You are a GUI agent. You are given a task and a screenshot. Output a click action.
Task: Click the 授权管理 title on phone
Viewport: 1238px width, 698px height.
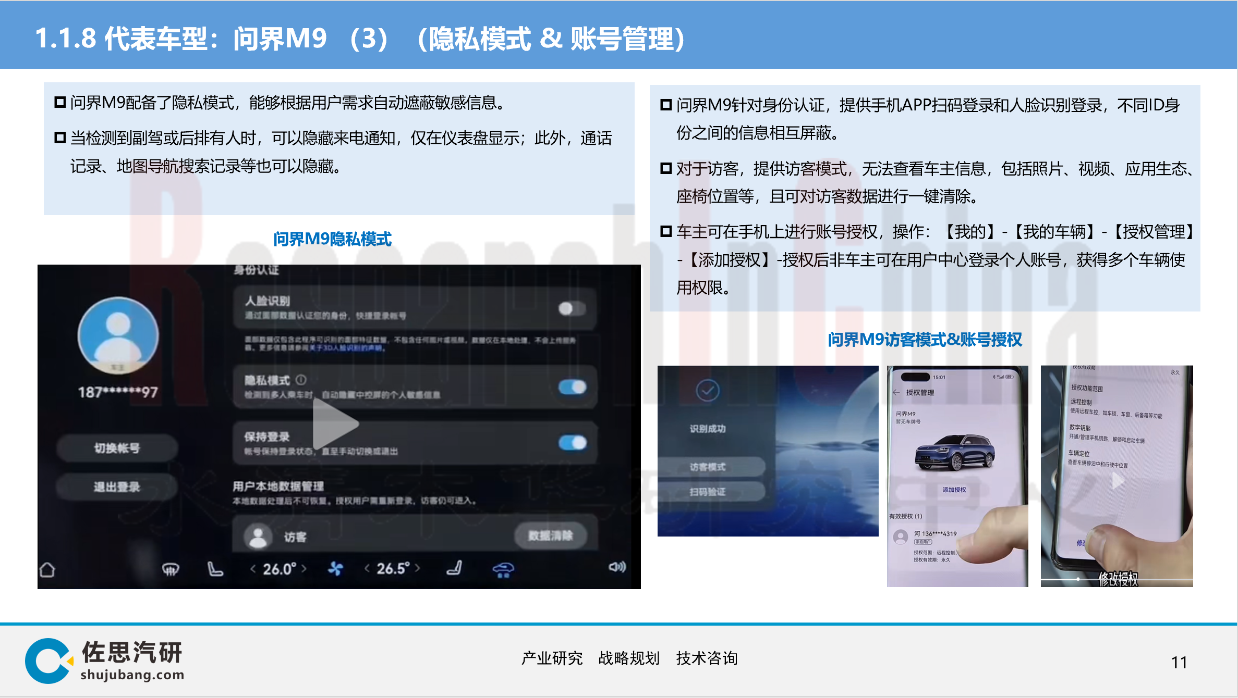point(920,392)
